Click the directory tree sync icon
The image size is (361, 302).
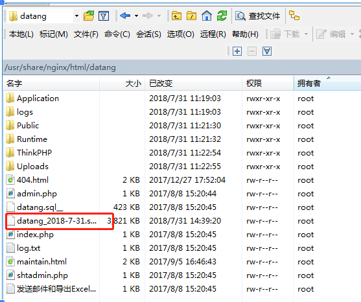pyautogui.click(x=294, y=16)
